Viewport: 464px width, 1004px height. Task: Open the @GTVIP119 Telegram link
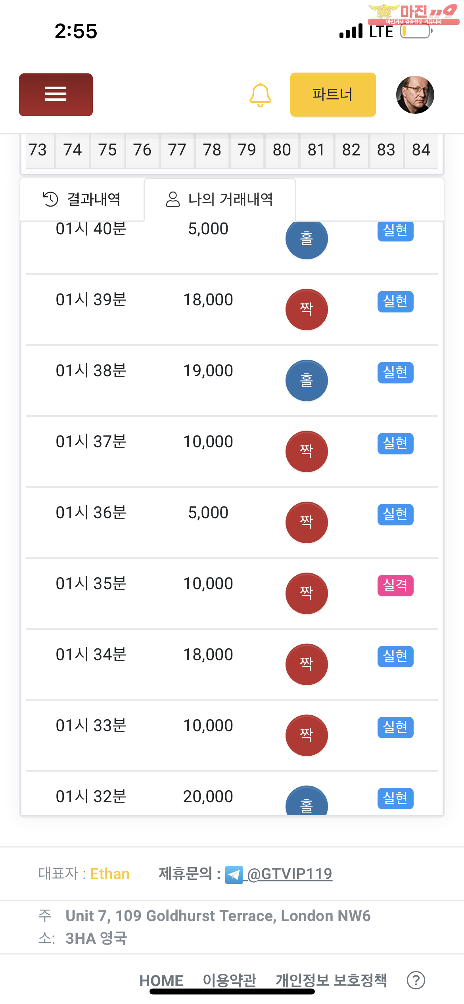pyautogui.click(x=290, y=874)
